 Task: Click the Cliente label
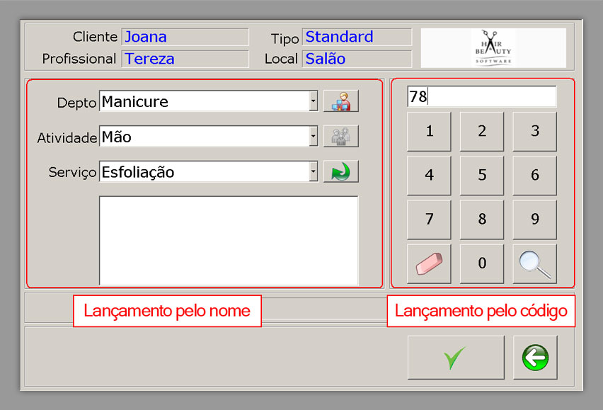tap(95, 37)
